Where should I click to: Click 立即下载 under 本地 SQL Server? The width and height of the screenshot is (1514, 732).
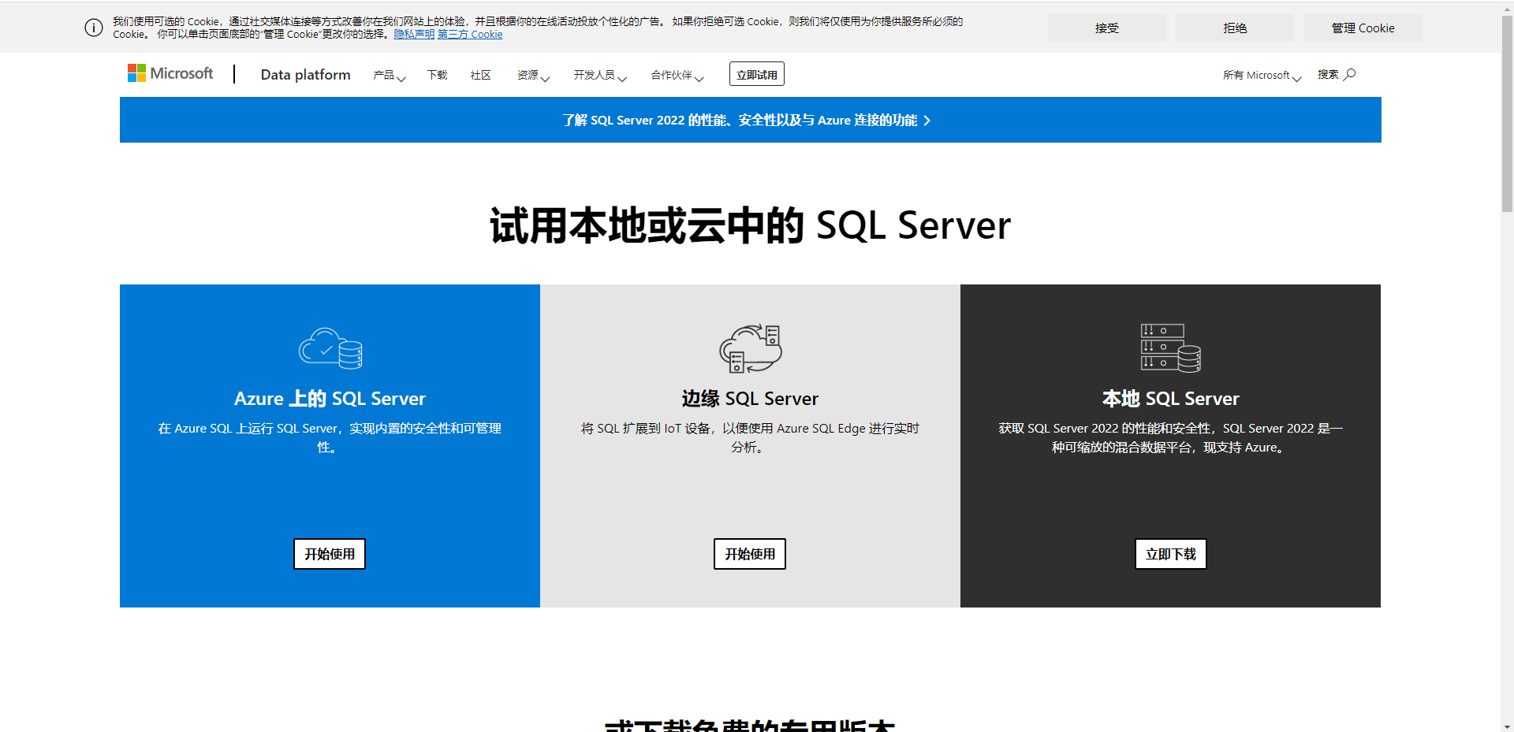(x=1171, y=554)
